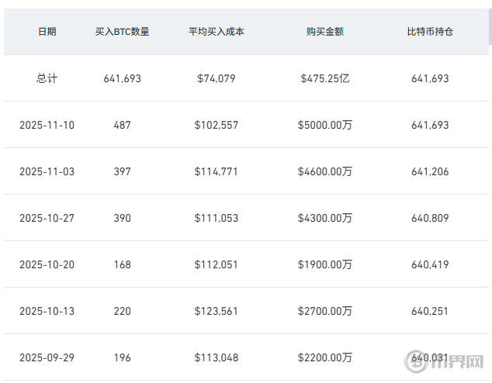Select the 2025-11-03 date cell
Screen dimensions: 492x383
[x=47, y=171]
